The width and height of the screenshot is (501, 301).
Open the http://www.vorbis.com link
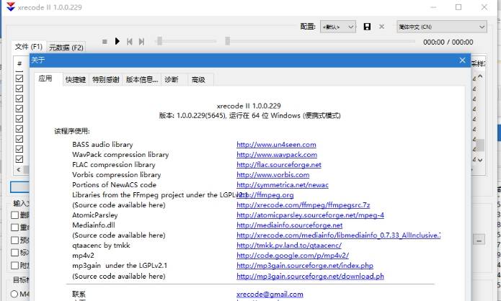273,175
